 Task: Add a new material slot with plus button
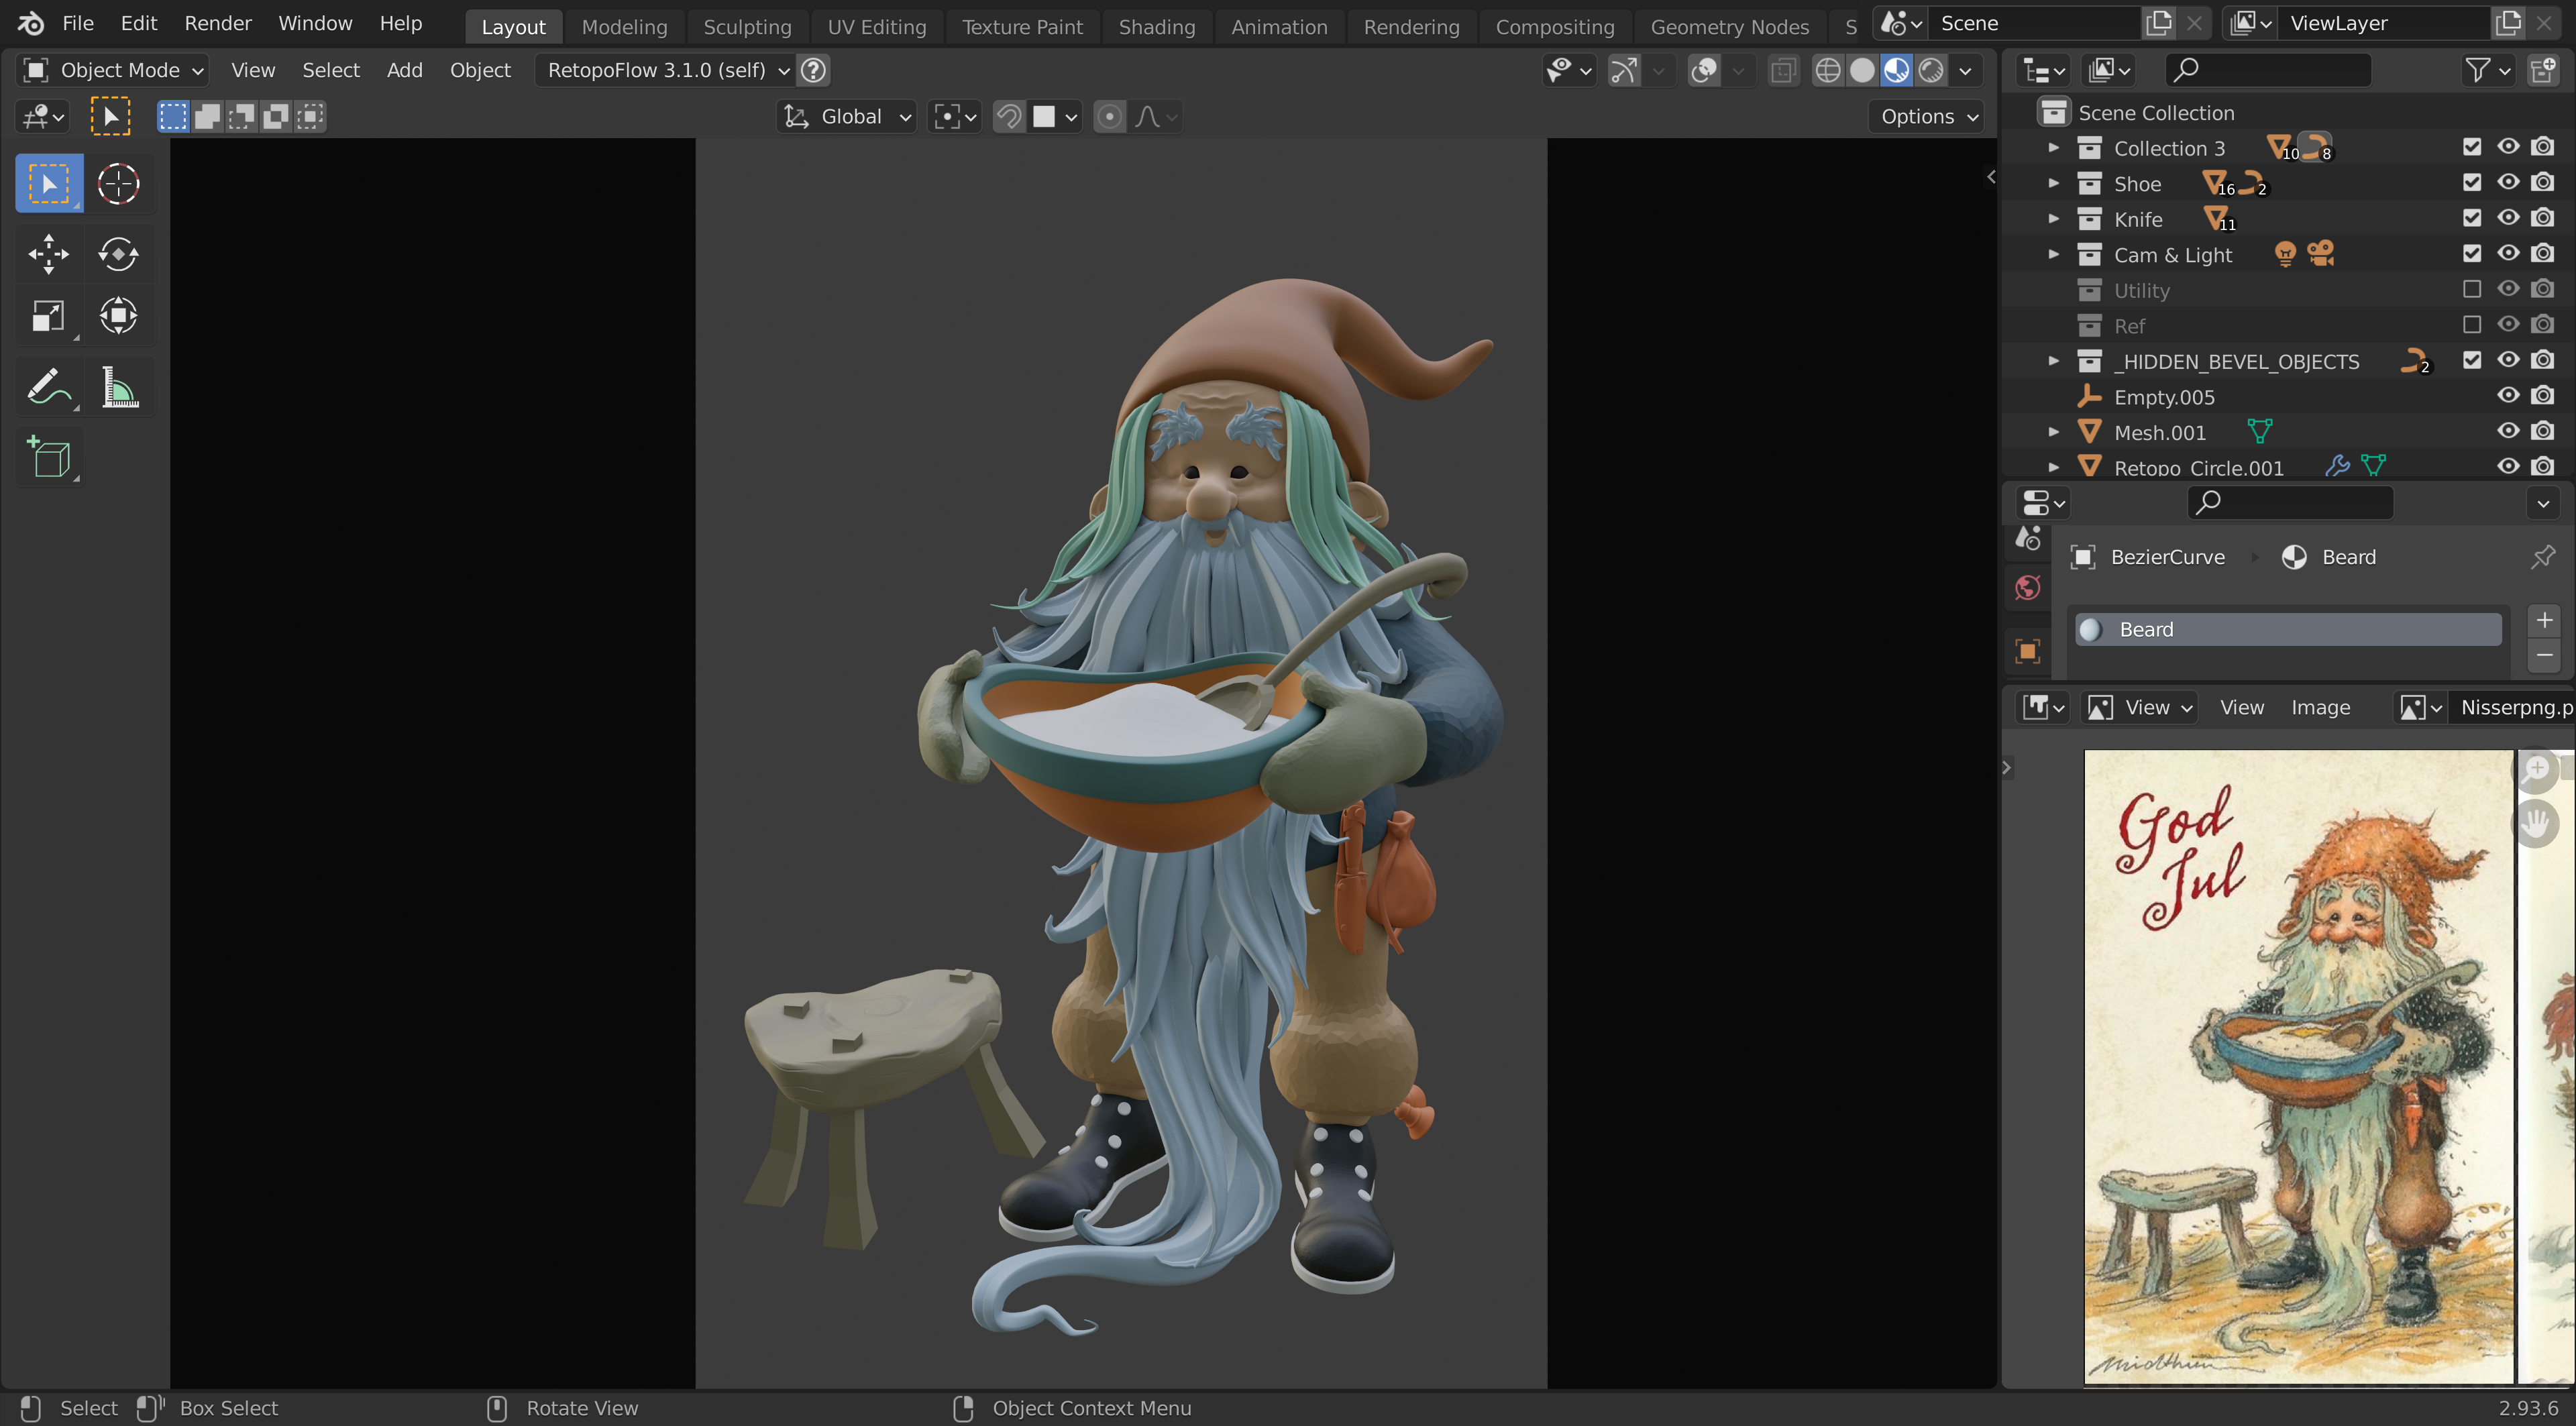click(2544, 621)
